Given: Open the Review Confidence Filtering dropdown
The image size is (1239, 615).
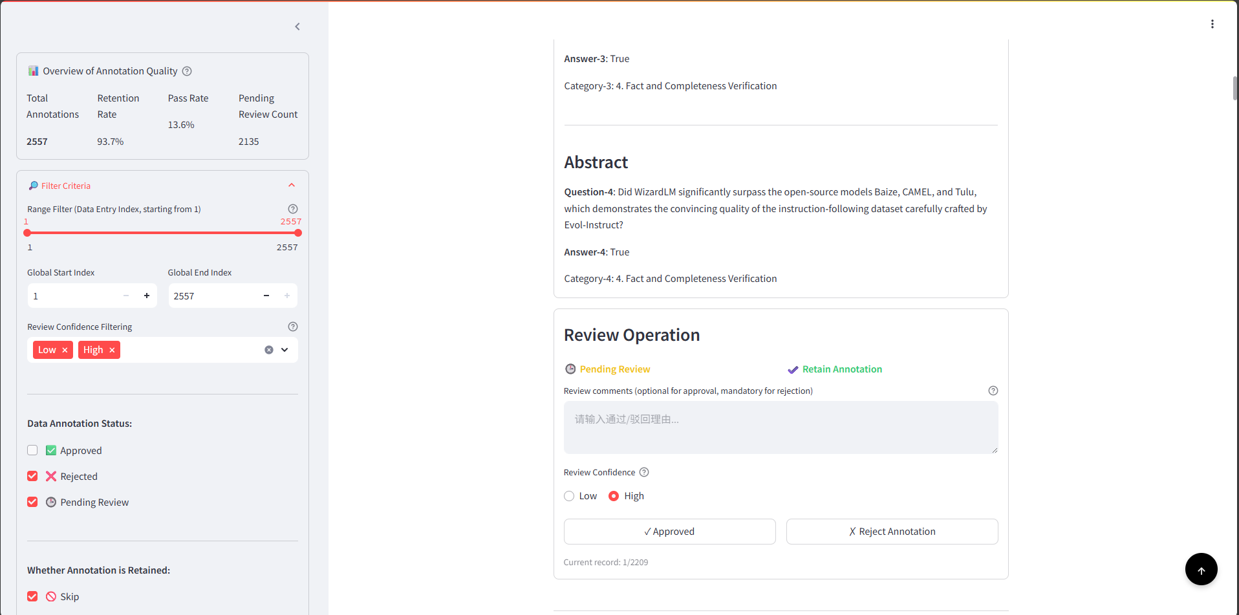Looking at the screenshot, I should [x=285, y=350].
